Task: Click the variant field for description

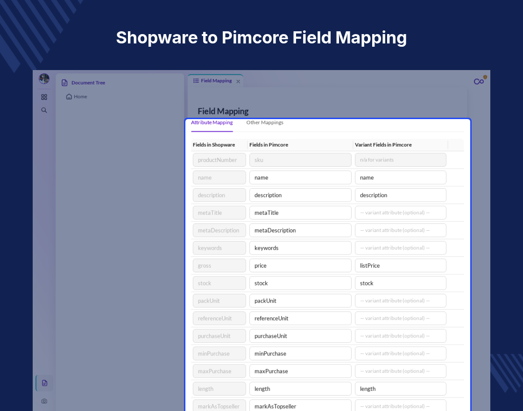Action: click(x=400, y=195)
